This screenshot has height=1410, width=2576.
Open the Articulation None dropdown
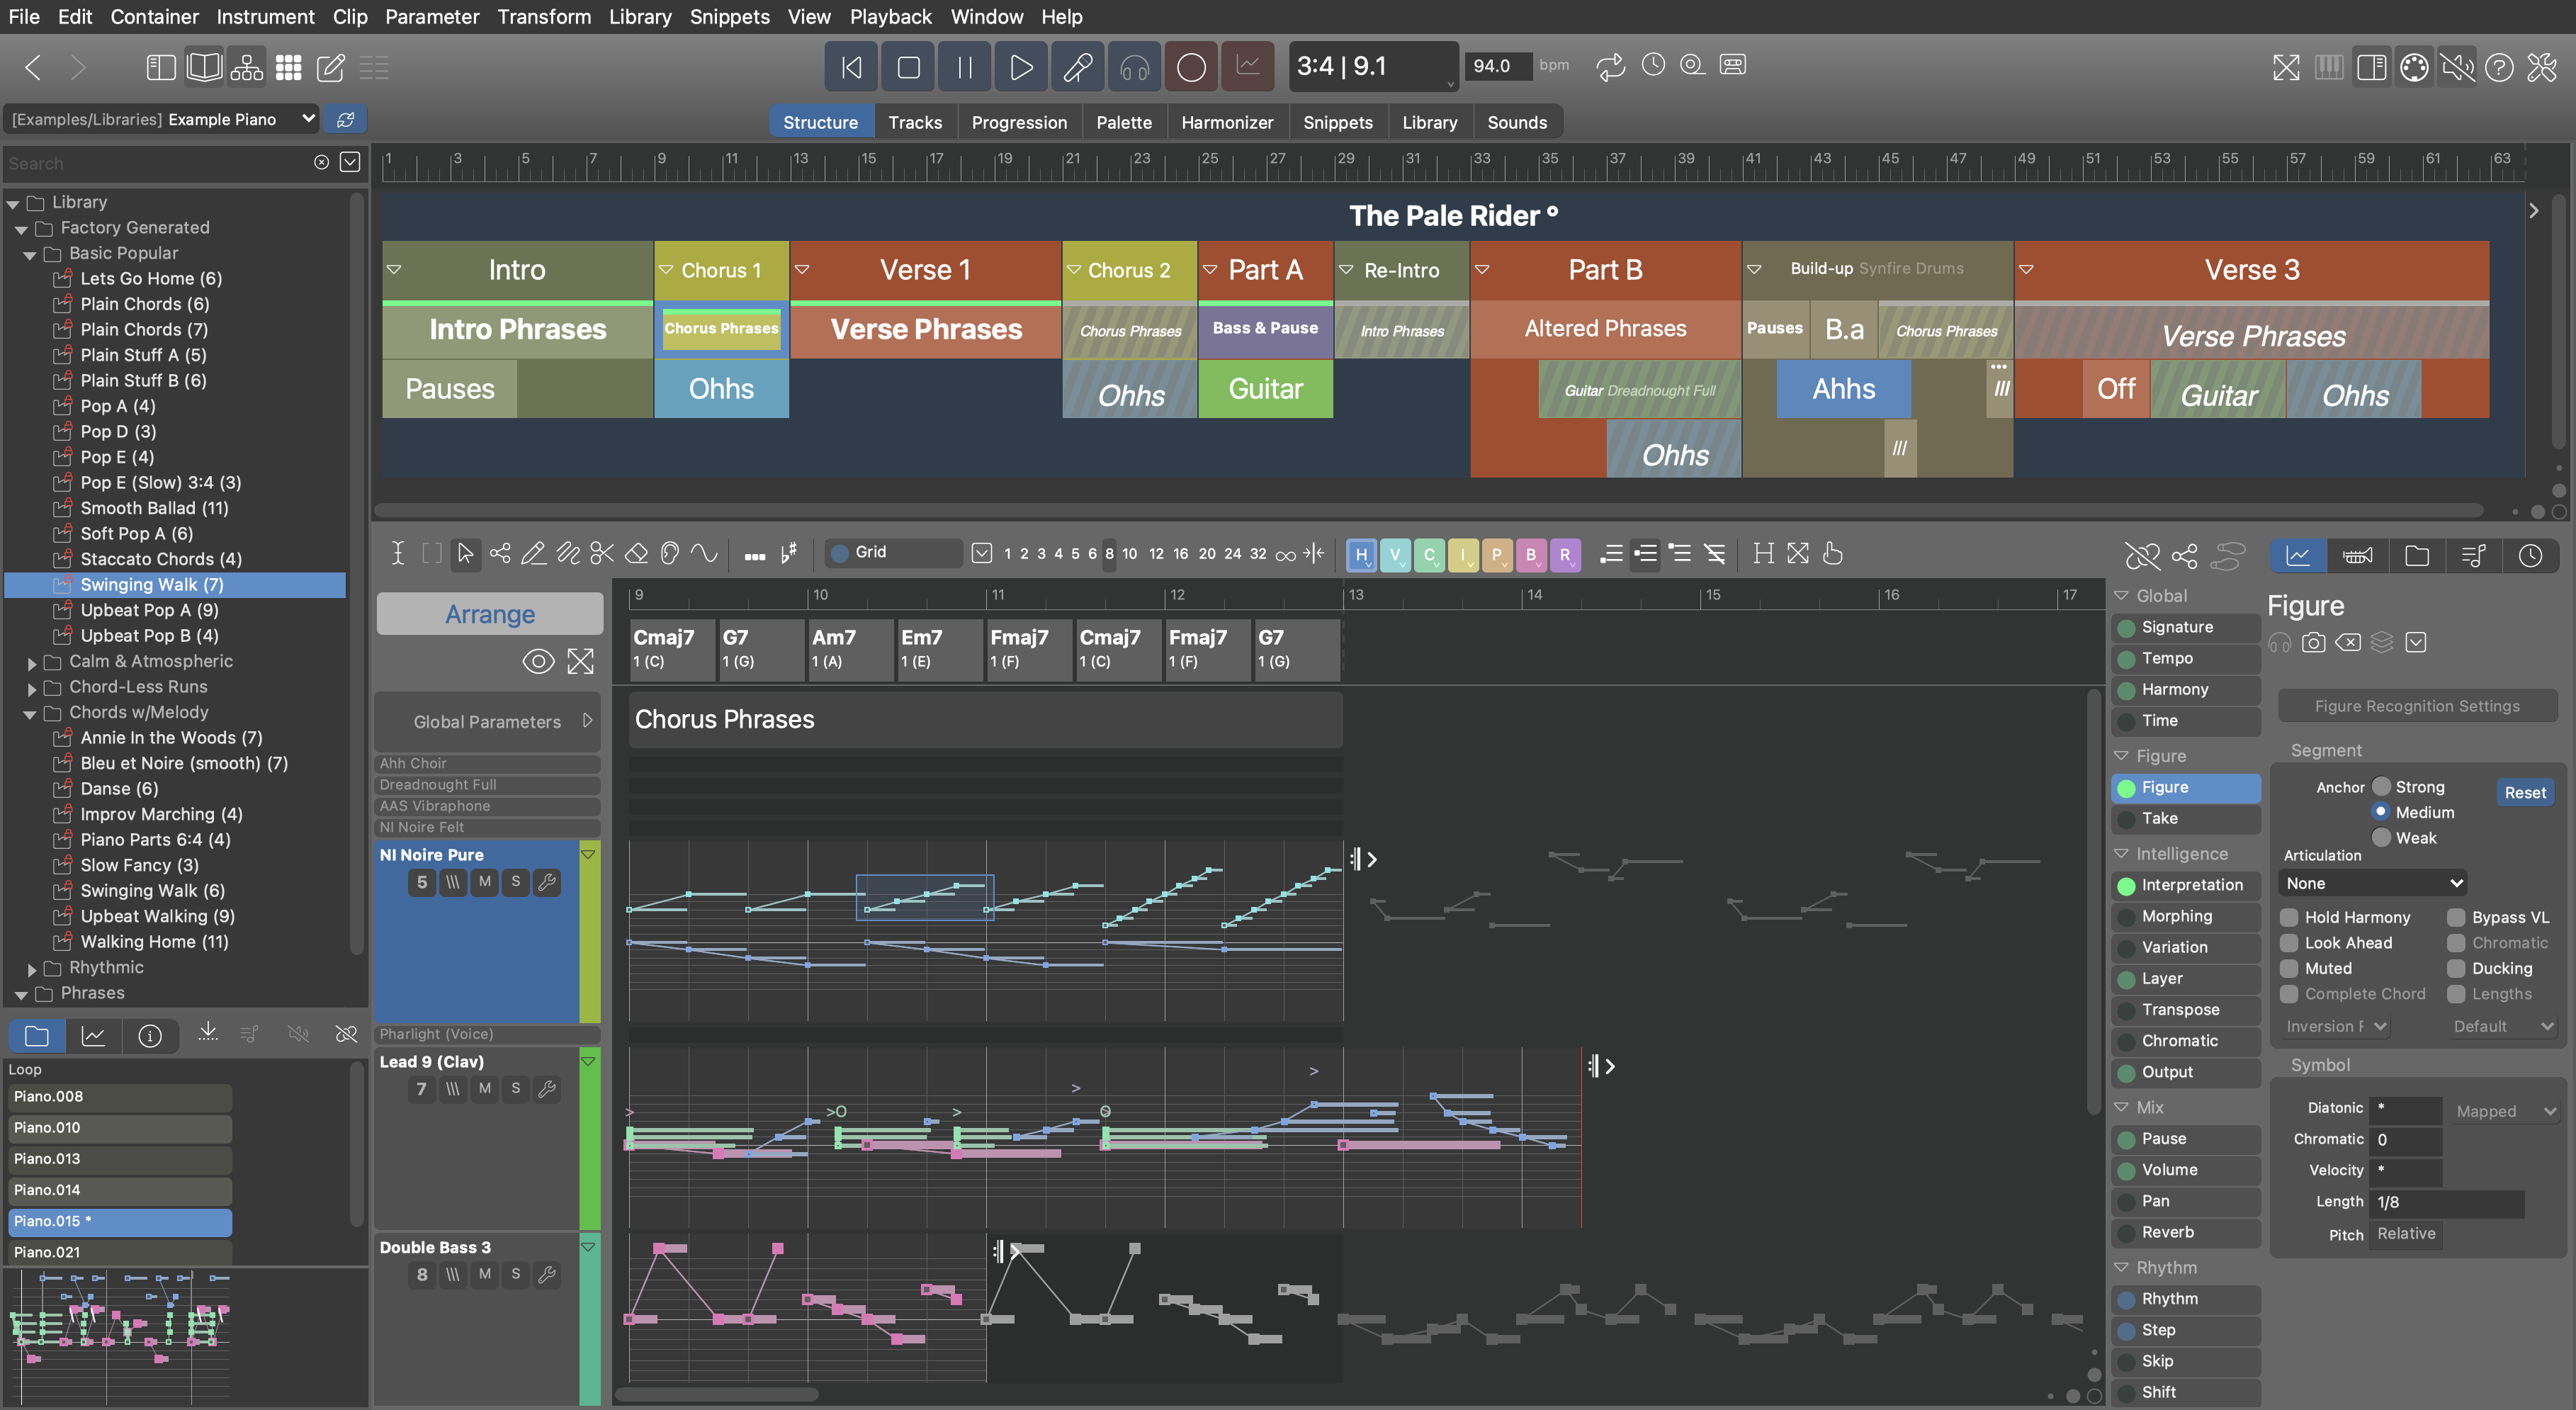tap(2371, 883)
